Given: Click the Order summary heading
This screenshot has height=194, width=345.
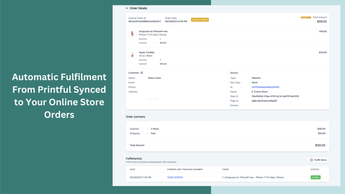Looking at the screenshot, I should point(136,117).
